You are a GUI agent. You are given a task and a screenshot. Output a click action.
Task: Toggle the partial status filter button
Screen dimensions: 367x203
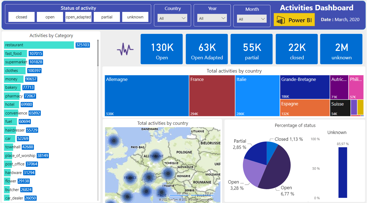click(107, 17)
